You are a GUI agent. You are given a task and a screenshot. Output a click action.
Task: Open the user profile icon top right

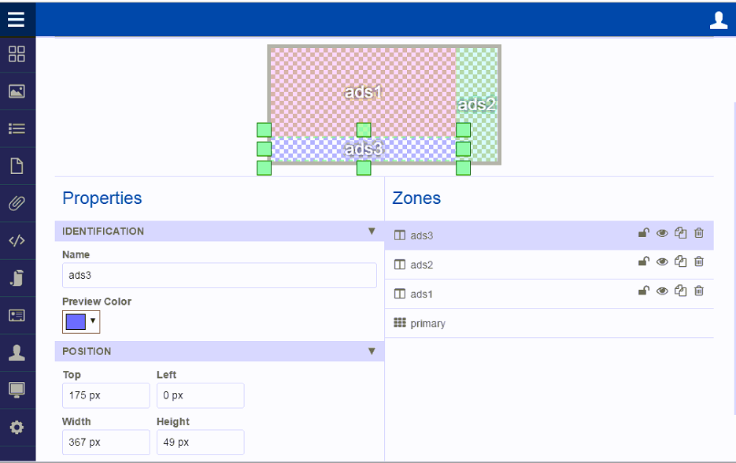[x=718, y=20]
